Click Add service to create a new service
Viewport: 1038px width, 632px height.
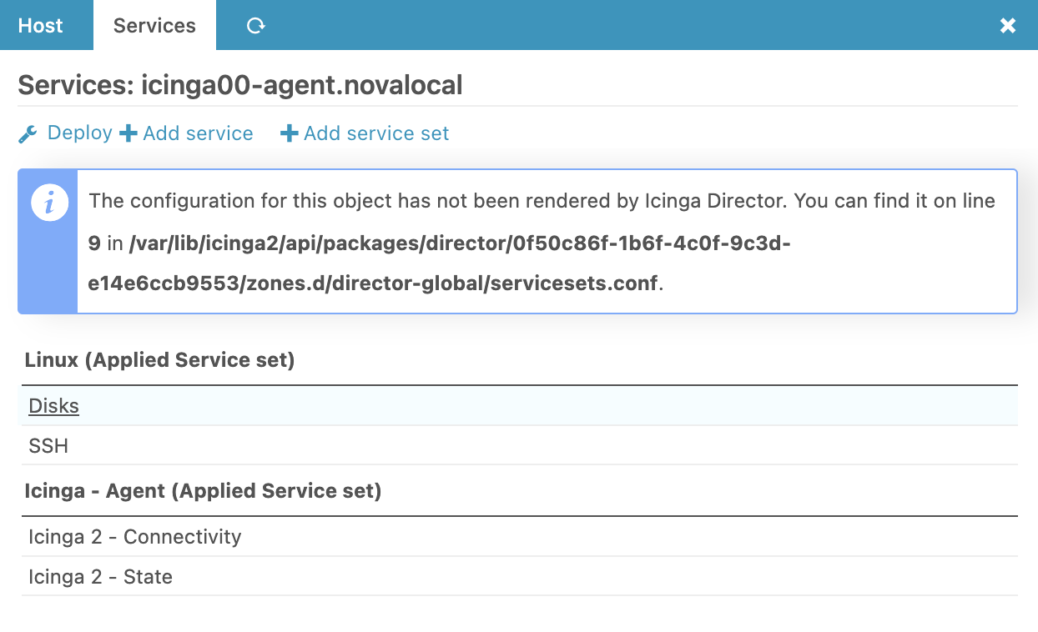[x=195, y=133]
